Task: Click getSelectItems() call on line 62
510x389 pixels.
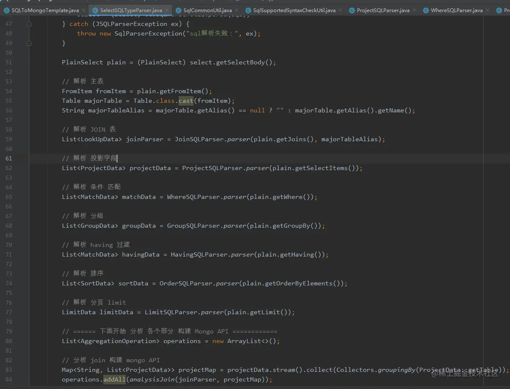Action: (x=325, y=168)
